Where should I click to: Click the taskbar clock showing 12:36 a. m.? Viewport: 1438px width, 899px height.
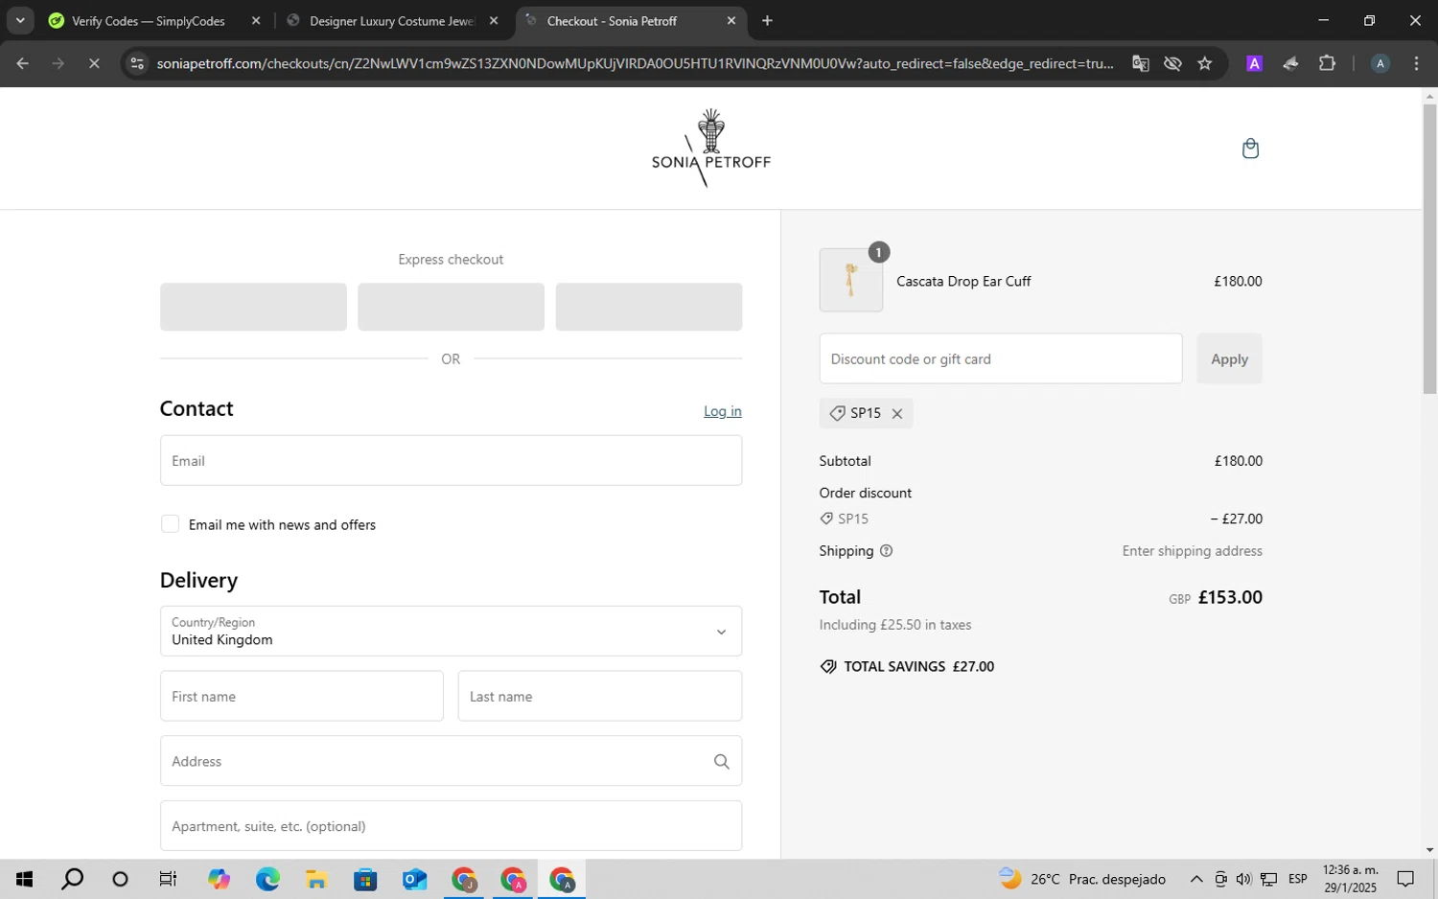[1350, 879]
